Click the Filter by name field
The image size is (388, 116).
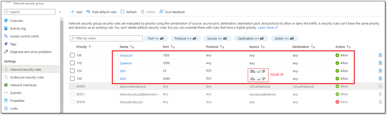(x=106, y=39)
